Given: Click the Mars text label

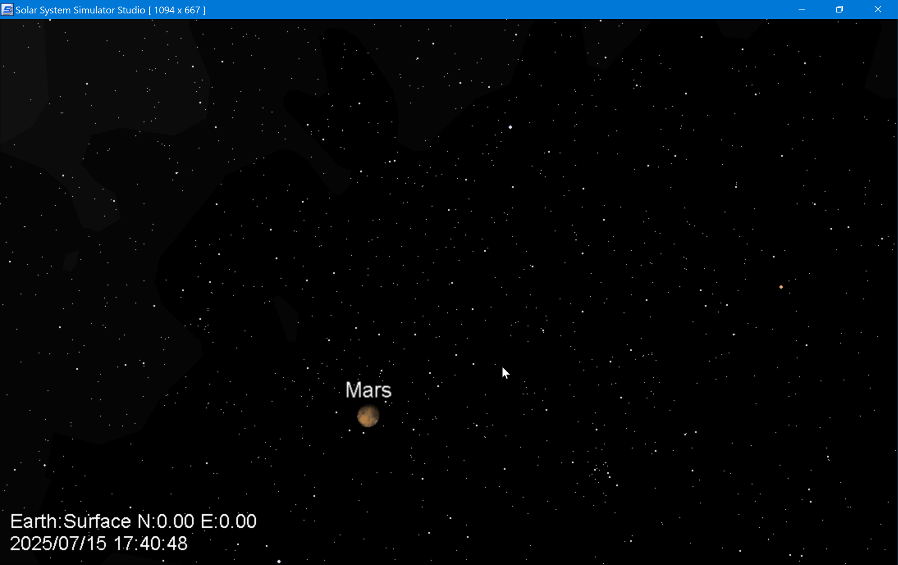Looking at the screenshot, I should click(x=368, y=390).
